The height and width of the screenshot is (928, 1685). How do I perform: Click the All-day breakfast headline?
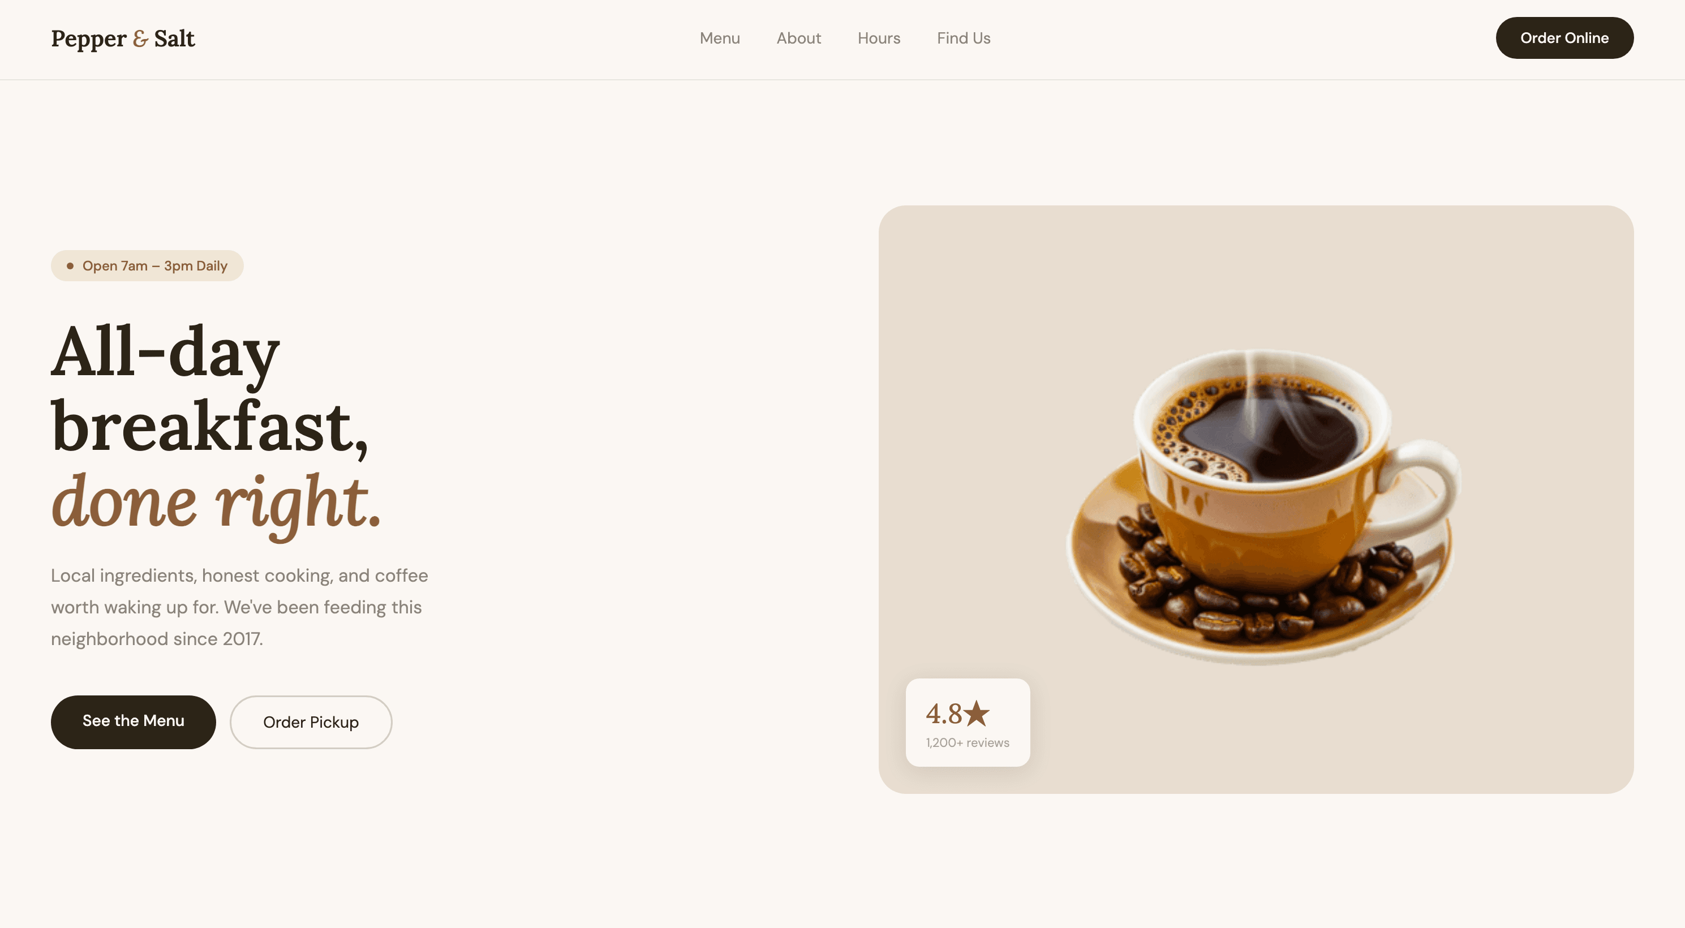click(x=209, y=389)
